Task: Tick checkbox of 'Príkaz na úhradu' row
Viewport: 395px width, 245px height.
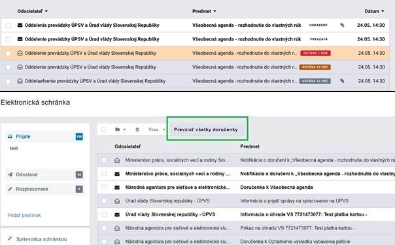Action: tap(104, 228)
